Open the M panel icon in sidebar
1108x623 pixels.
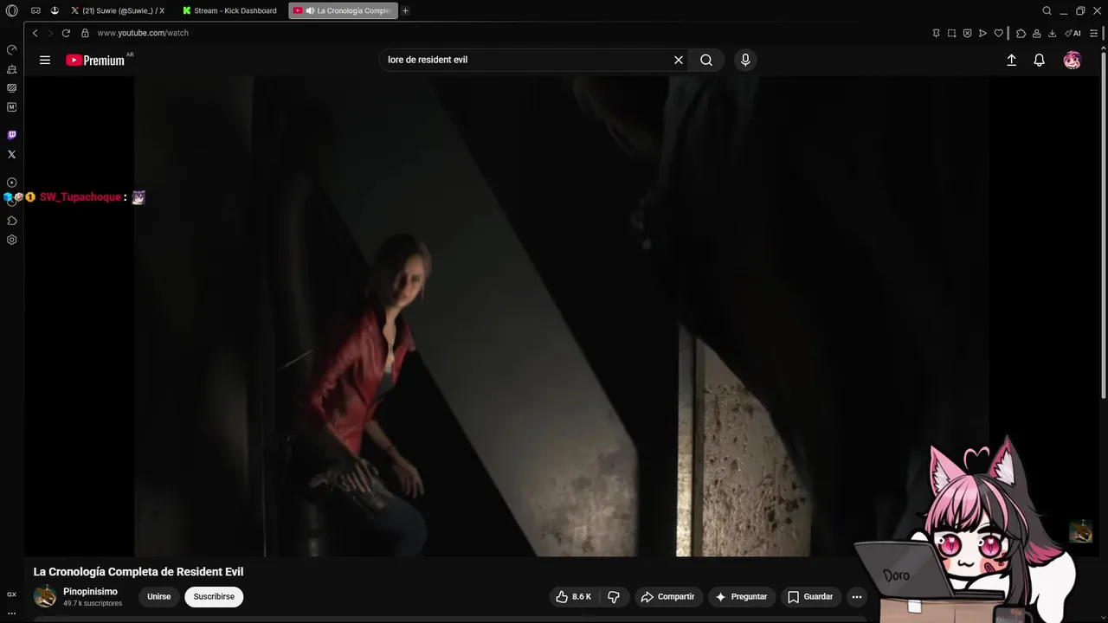point(11,107)
